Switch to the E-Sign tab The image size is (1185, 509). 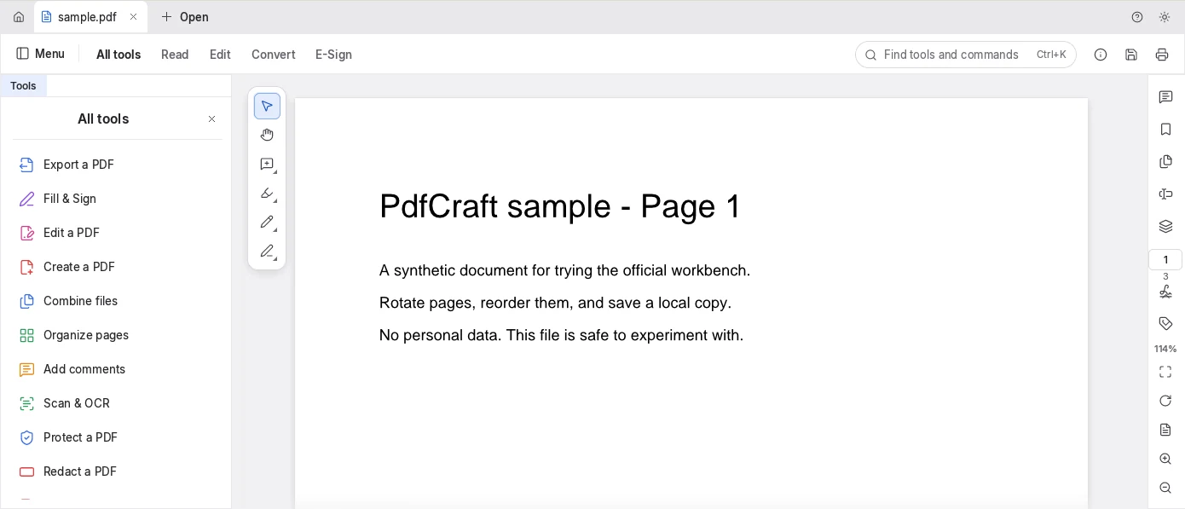[x=333, y=55]
